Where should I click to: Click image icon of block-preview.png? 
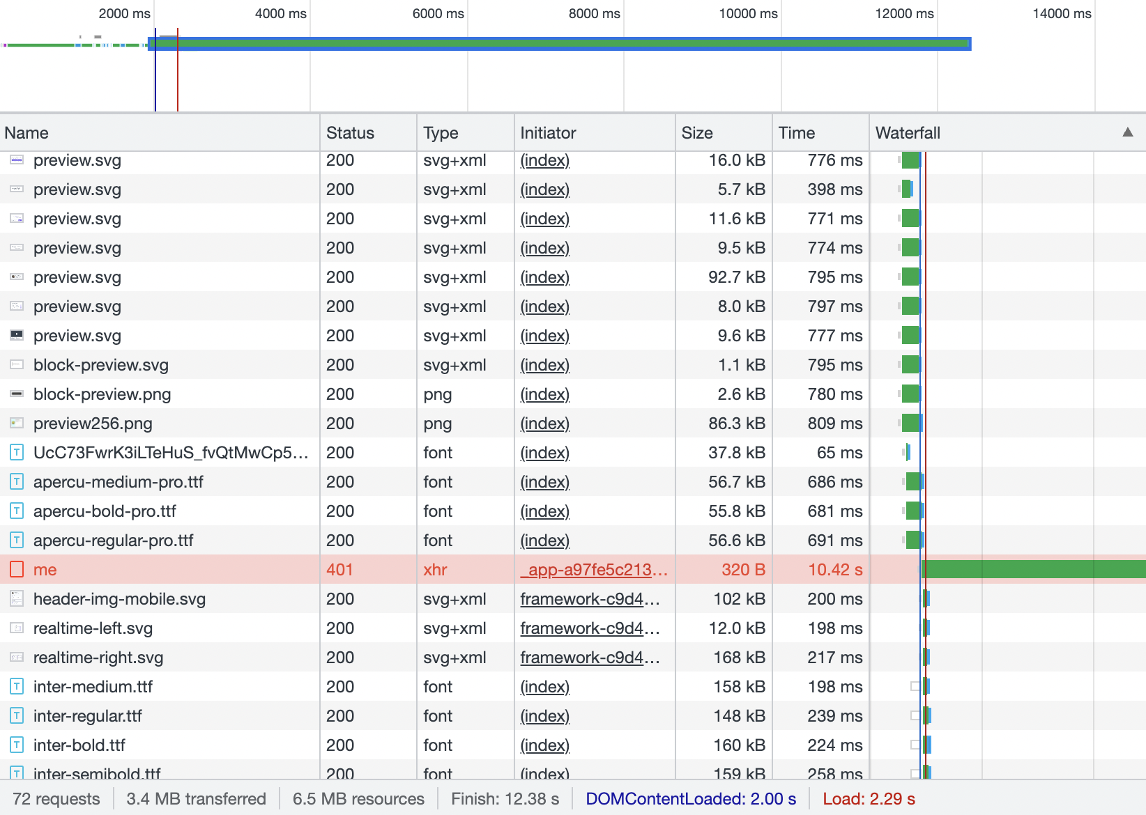[17, 394]
